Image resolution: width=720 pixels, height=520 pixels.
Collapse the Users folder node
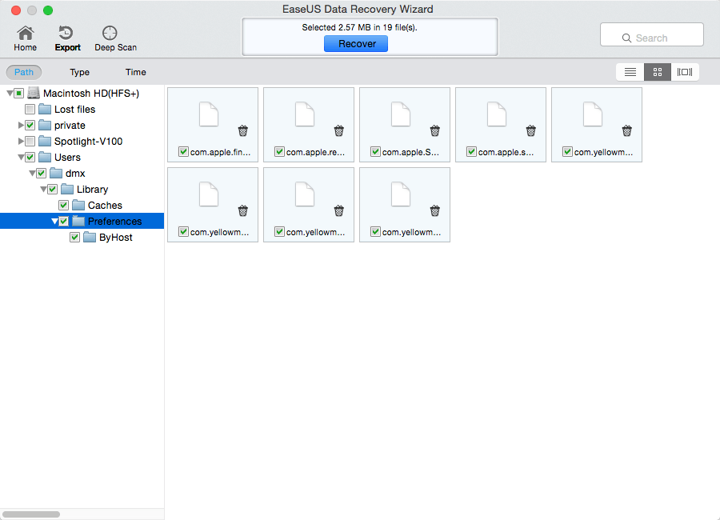click(x=21, y=158)
